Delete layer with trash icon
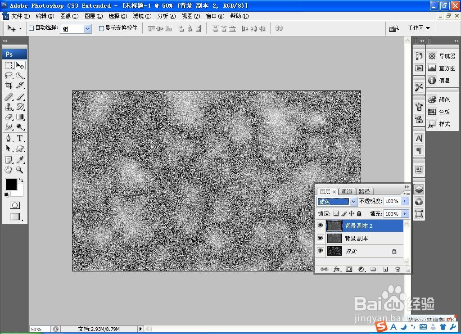This screenshot has width=461, height=334. [398, 269]
